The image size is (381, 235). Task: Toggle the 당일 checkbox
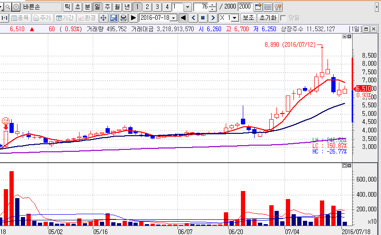click(283, 18)
